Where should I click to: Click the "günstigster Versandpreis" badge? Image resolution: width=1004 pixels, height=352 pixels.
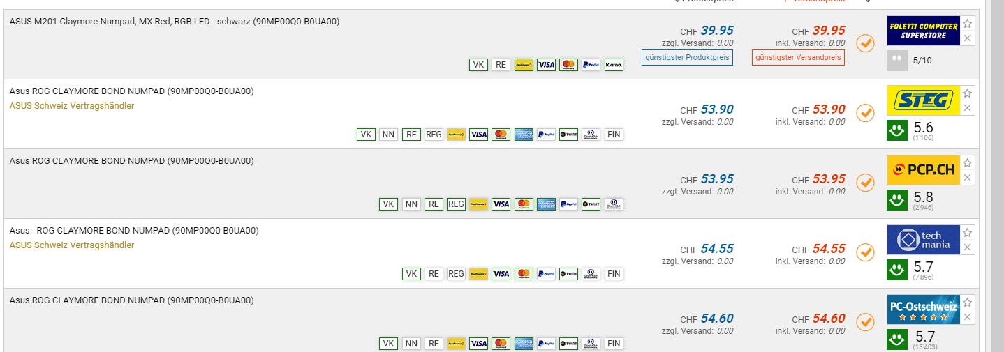tap(798, 57)
